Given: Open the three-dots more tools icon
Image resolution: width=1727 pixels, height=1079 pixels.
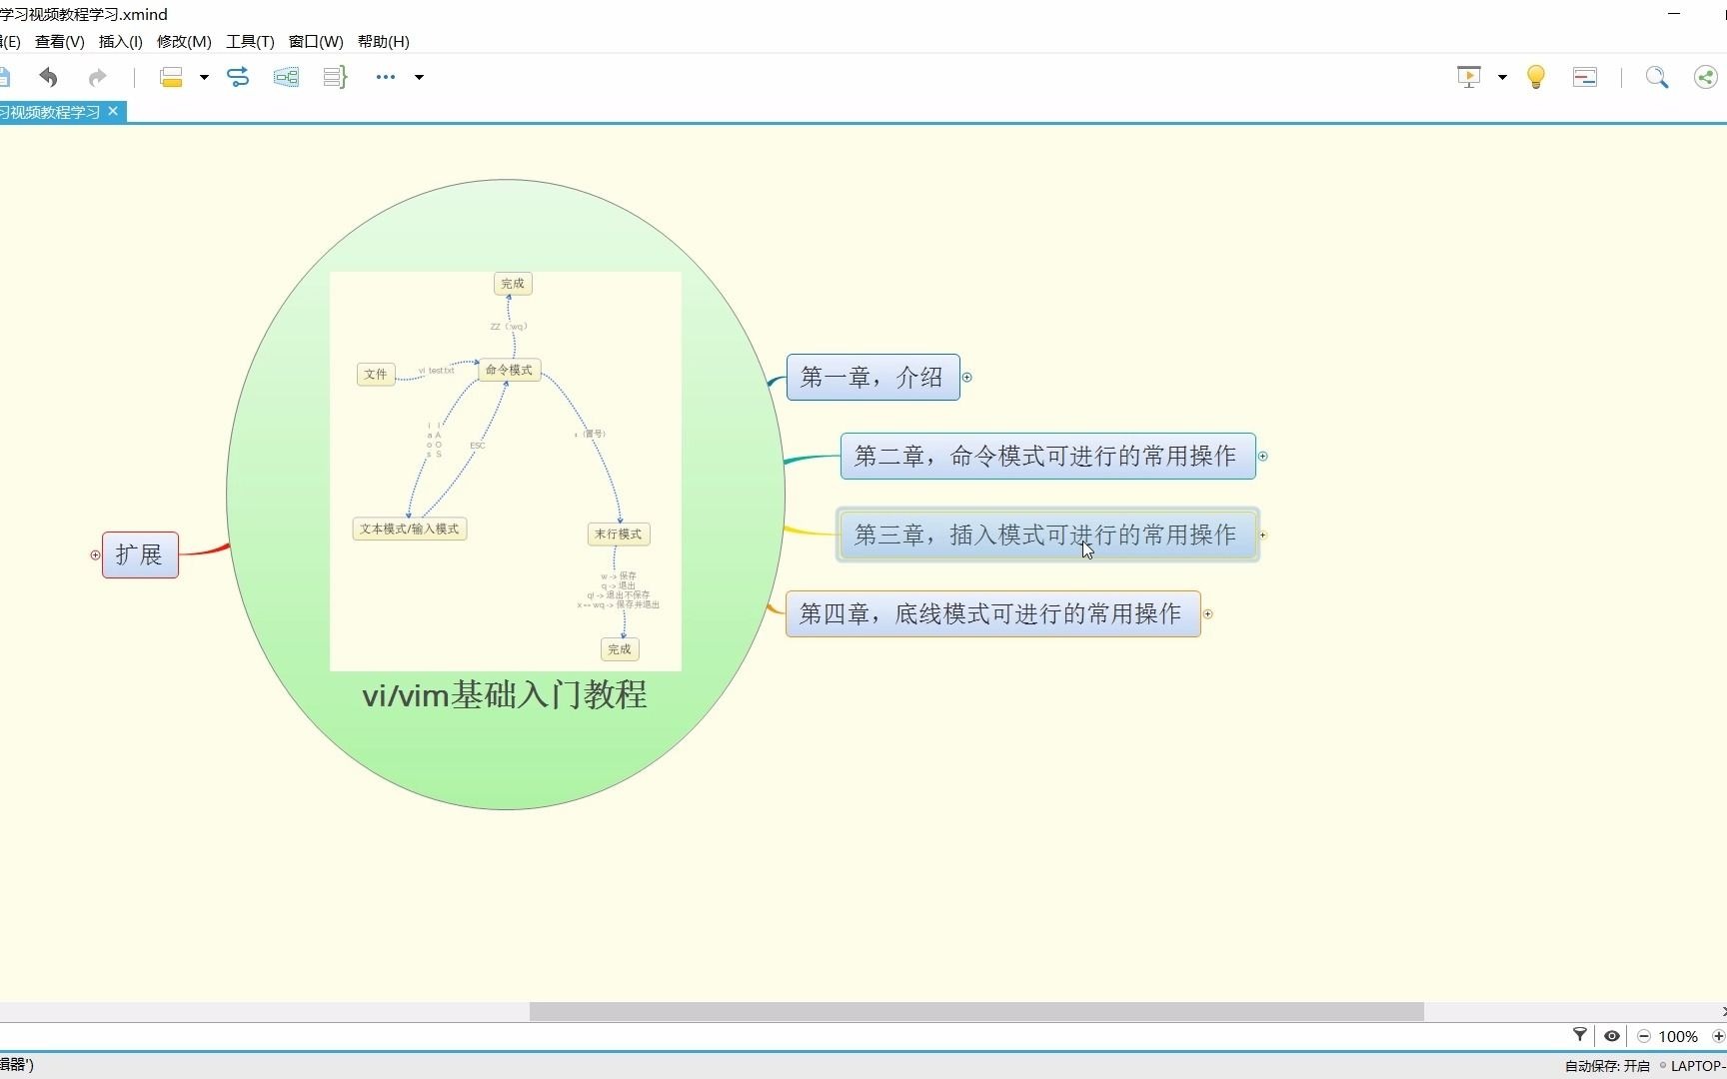Looking at the screenshot, I should point(386,77).
